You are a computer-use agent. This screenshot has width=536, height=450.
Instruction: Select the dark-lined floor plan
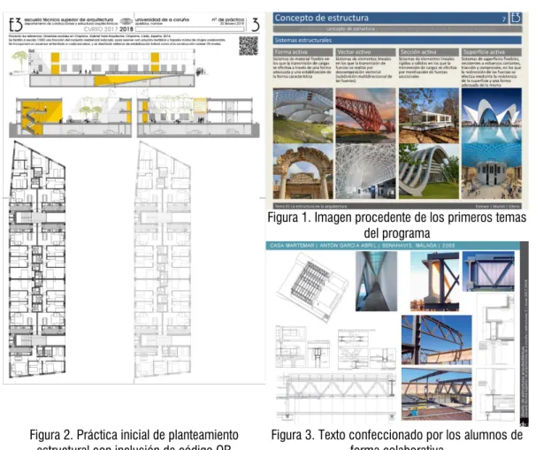37,260
